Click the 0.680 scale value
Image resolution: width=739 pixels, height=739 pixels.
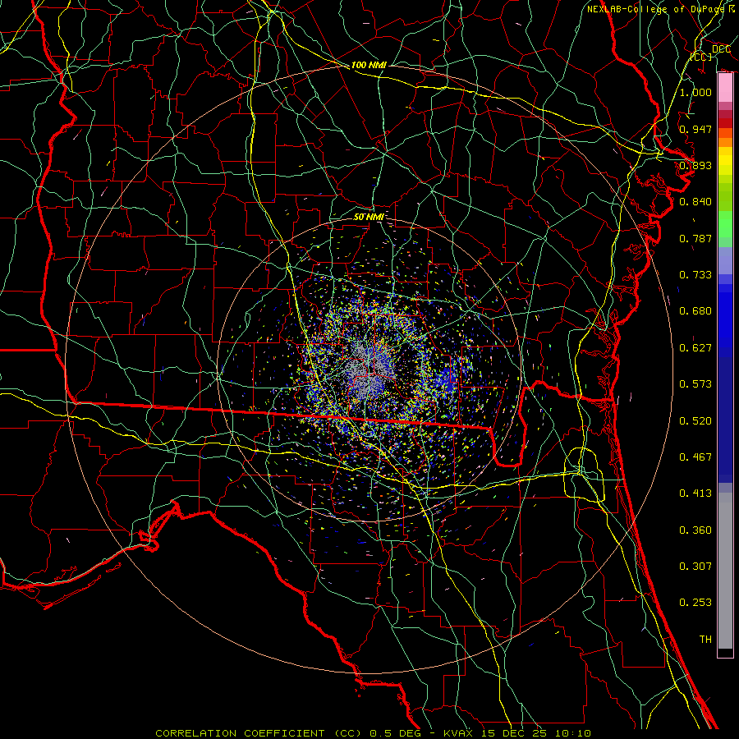(695, 311)
